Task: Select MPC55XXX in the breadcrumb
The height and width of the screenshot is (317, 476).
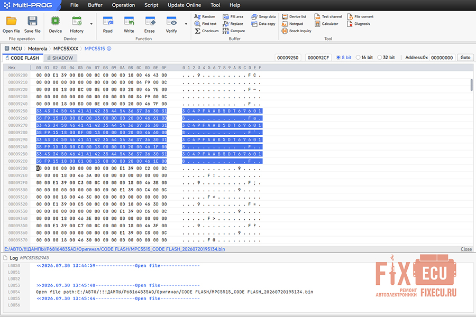Action: [66, 49]
